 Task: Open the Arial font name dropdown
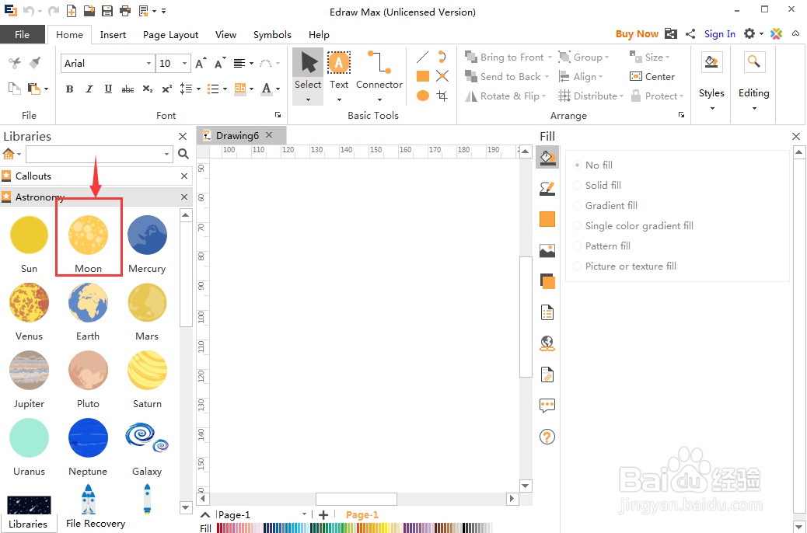(148, 63)
